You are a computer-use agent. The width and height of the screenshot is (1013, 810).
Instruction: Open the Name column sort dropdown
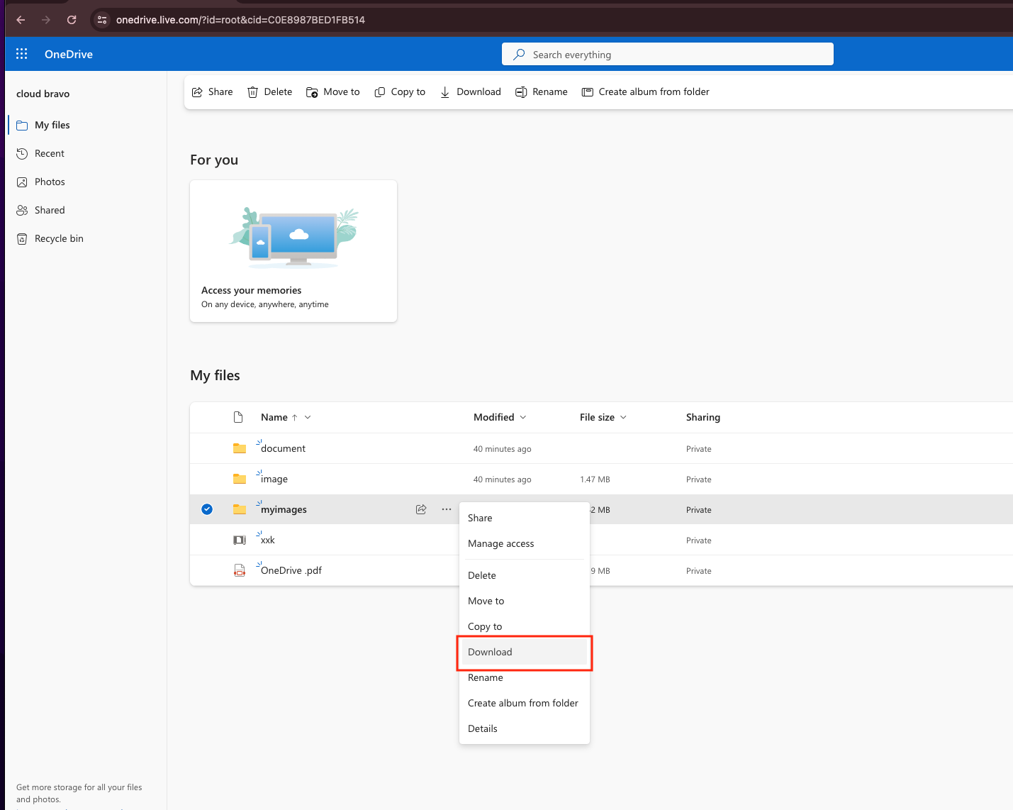[x=308, y=417]
